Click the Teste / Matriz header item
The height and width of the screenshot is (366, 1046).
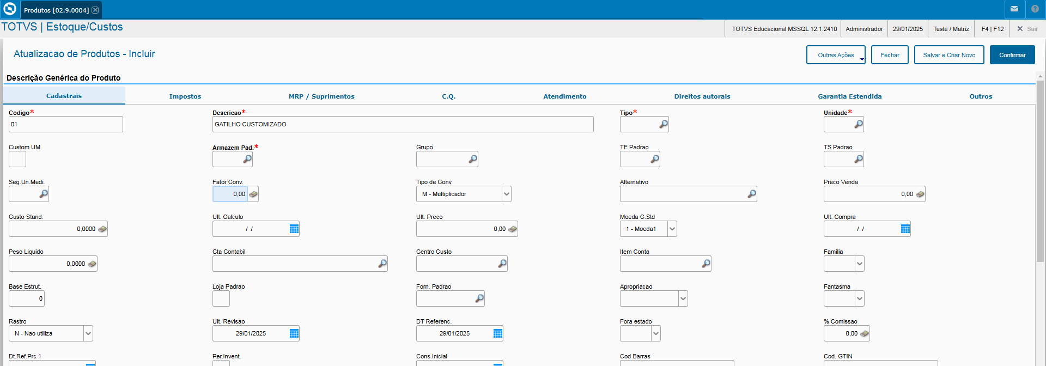pyautogui.click(x=951, y=29)
